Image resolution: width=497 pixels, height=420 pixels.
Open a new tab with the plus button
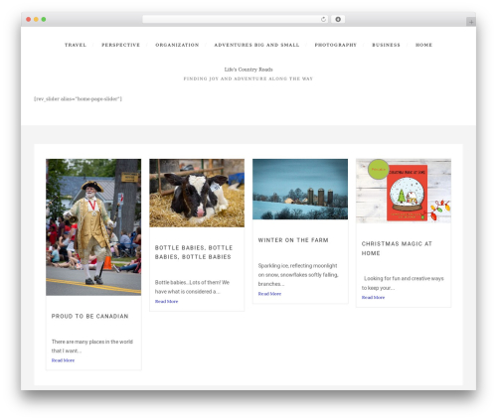point(471,22)
